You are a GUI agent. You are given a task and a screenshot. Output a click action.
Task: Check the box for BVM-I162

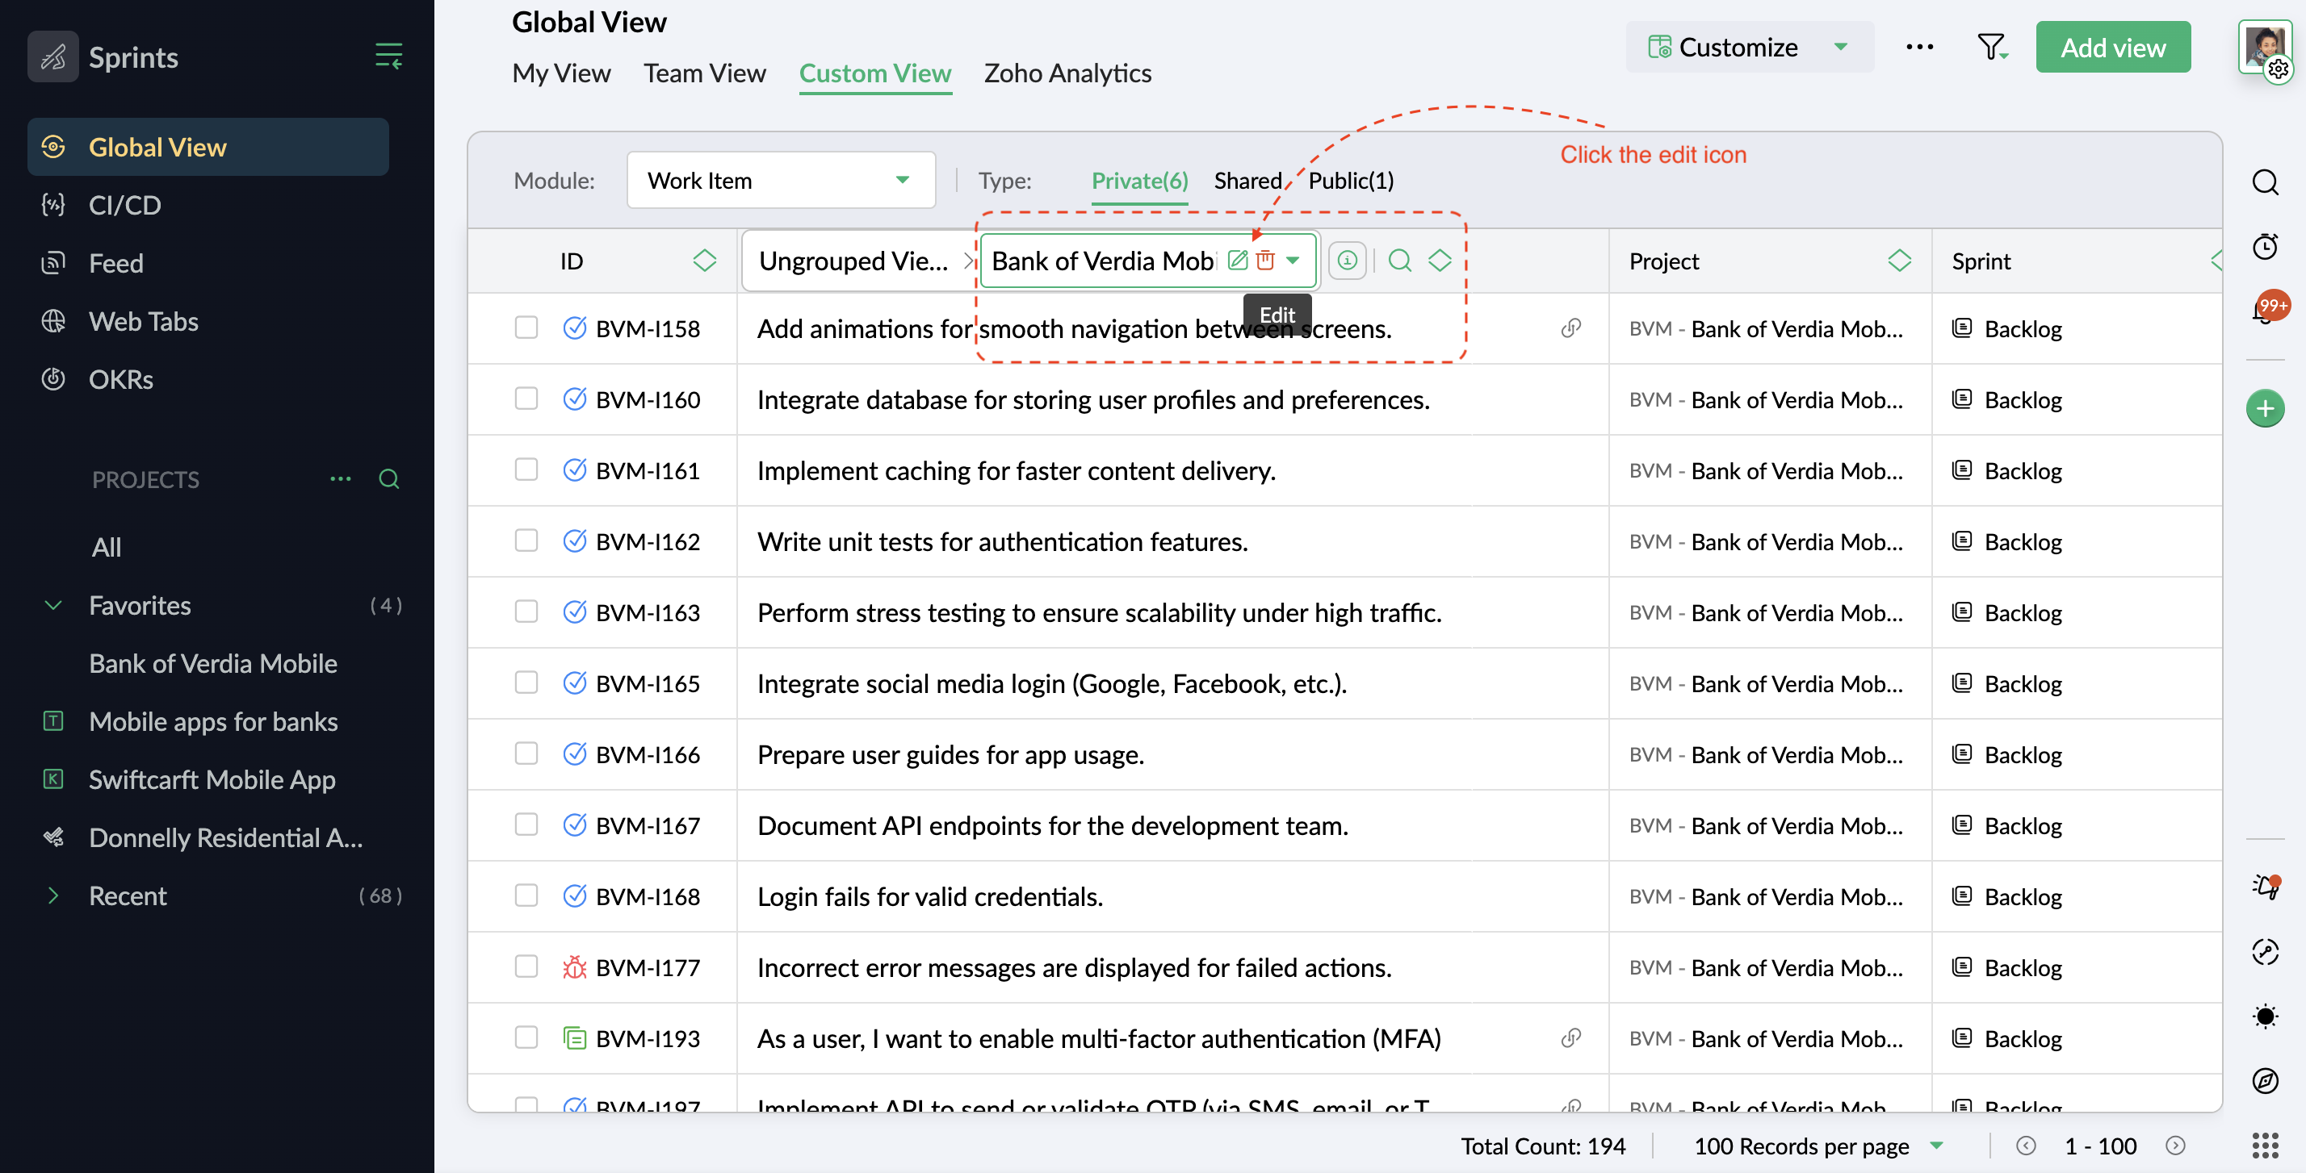[x=526, y=541]
